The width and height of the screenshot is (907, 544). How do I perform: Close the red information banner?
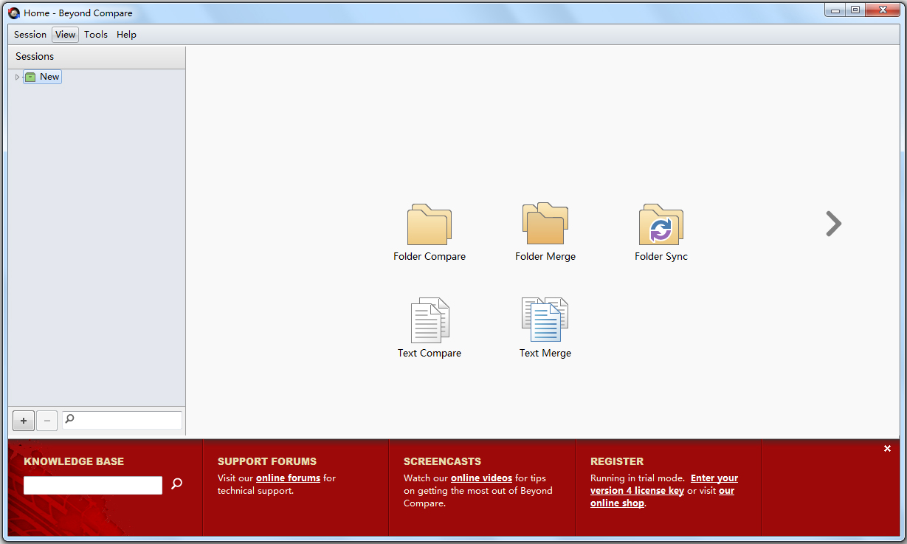point(887,449)
